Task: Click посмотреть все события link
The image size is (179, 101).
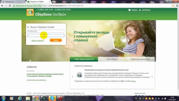Action: point(37,80)
